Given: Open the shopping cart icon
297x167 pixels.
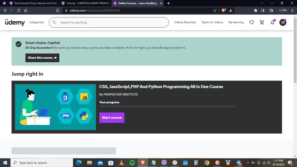Looking at the screenshot, I should 262,22.
